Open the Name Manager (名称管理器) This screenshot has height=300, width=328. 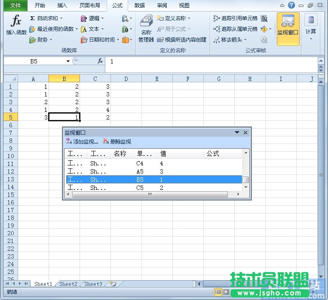pyautogui.click(x=146, y=29)
